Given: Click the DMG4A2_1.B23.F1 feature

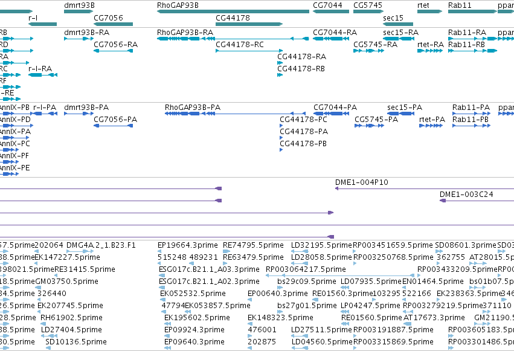Looking at the screenshot, I should 80,251.
